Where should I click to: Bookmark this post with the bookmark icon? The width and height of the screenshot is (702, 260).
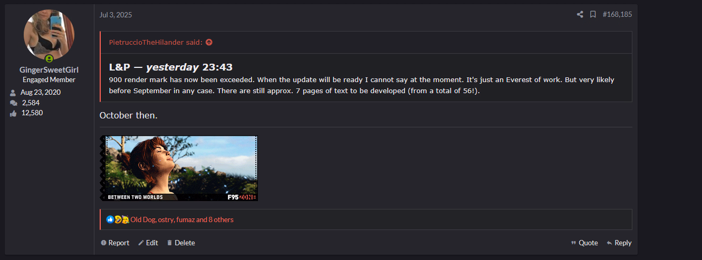click(593, 15)
